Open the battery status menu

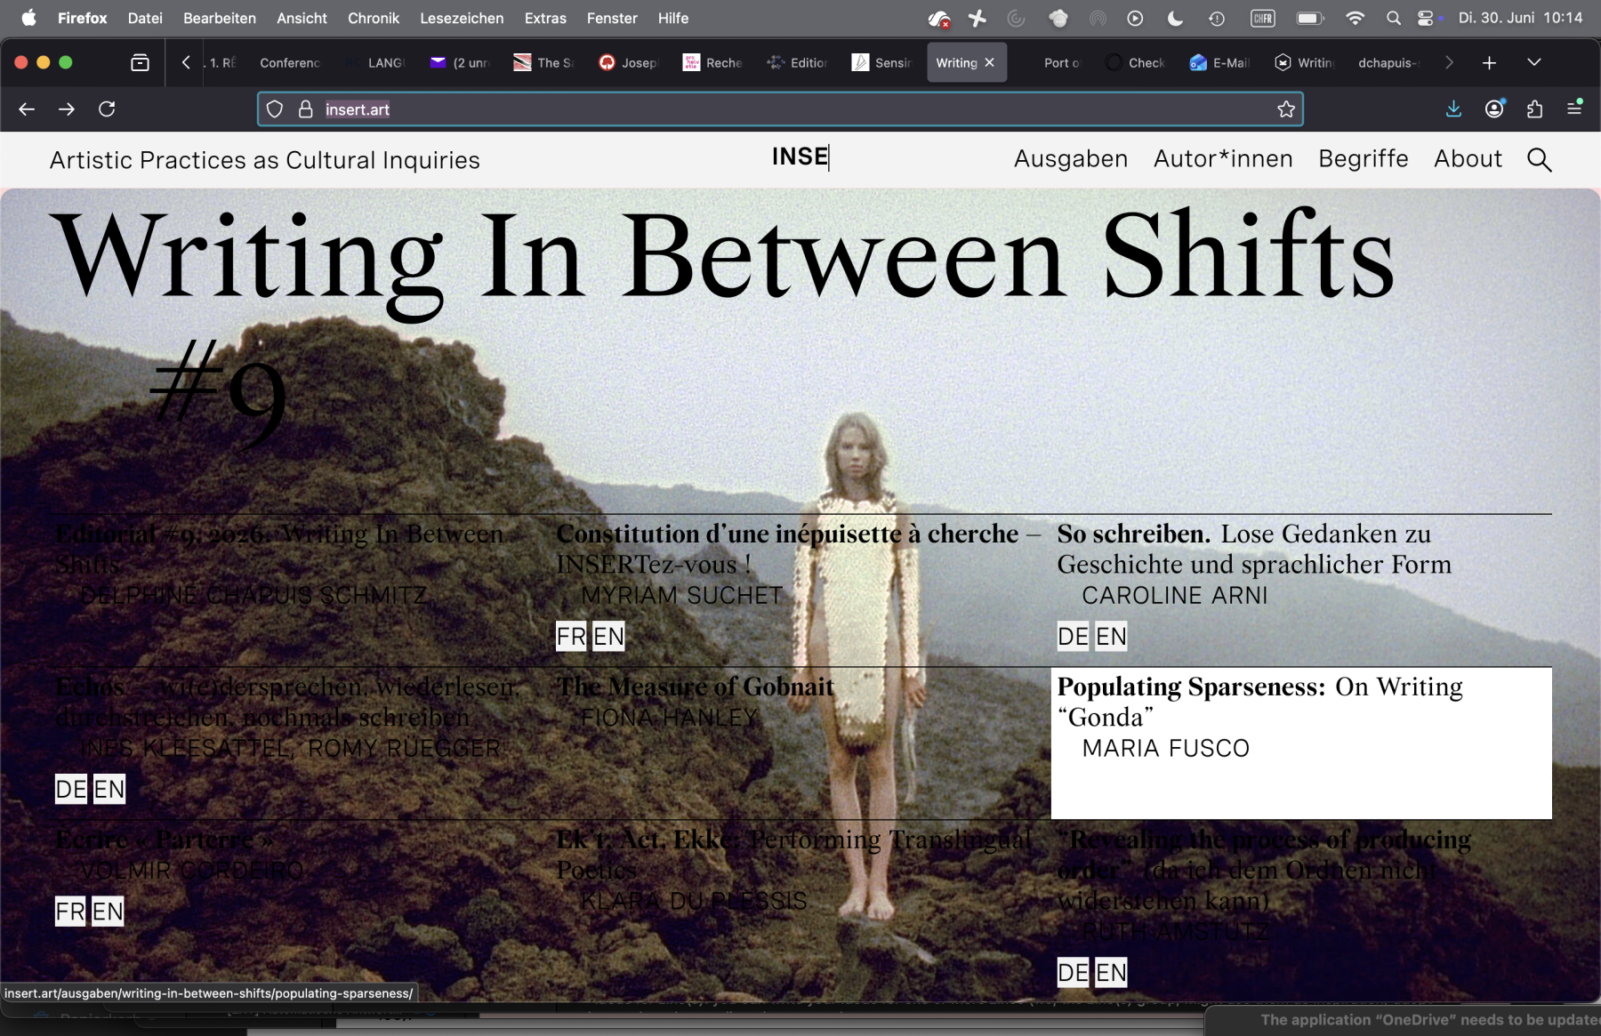[x=1310, y=18]
